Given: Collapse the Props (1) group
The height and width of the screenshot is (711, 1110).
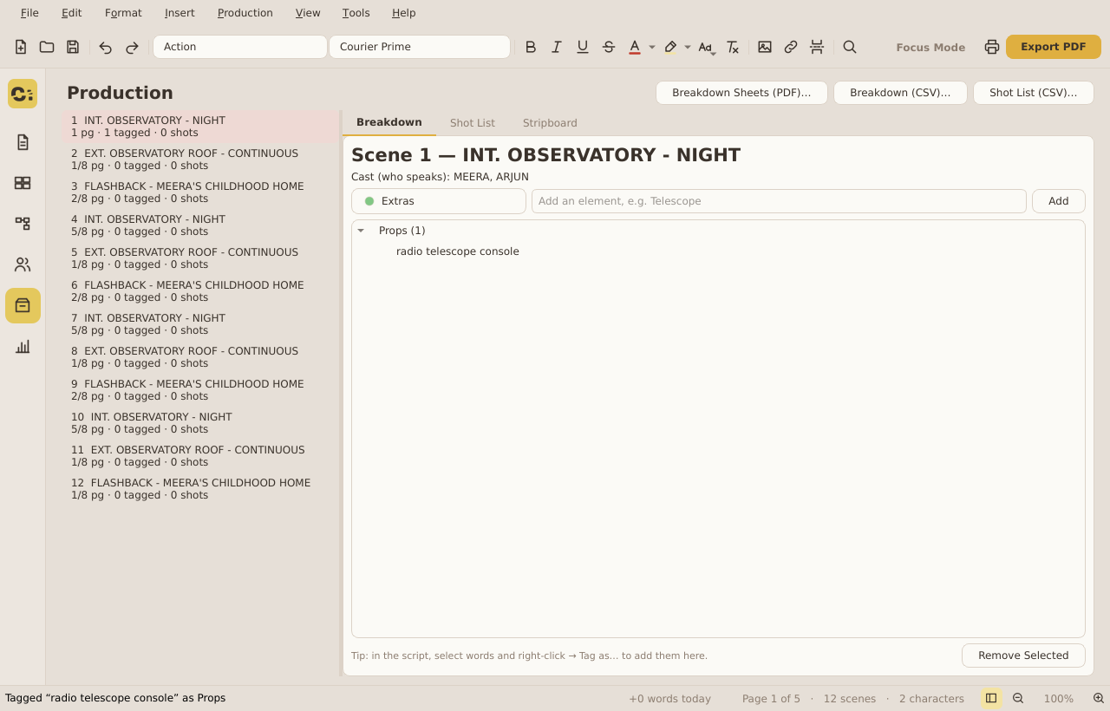Looking at the screenshot, I should [x=361, y=231].
